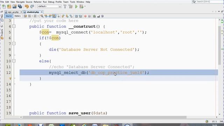
Task: Click the Undo arrow icon
Action: pos(27,6)
